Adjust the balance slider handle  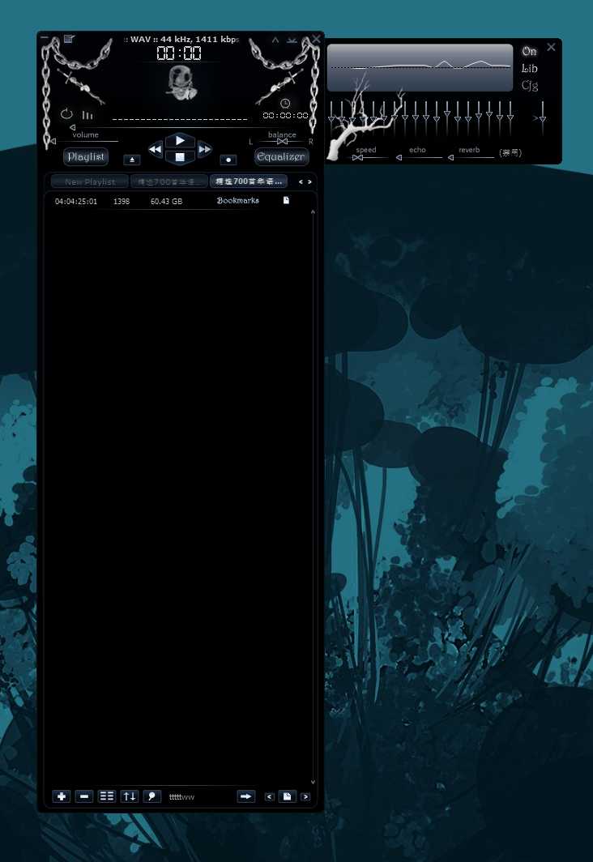[283, 142]
